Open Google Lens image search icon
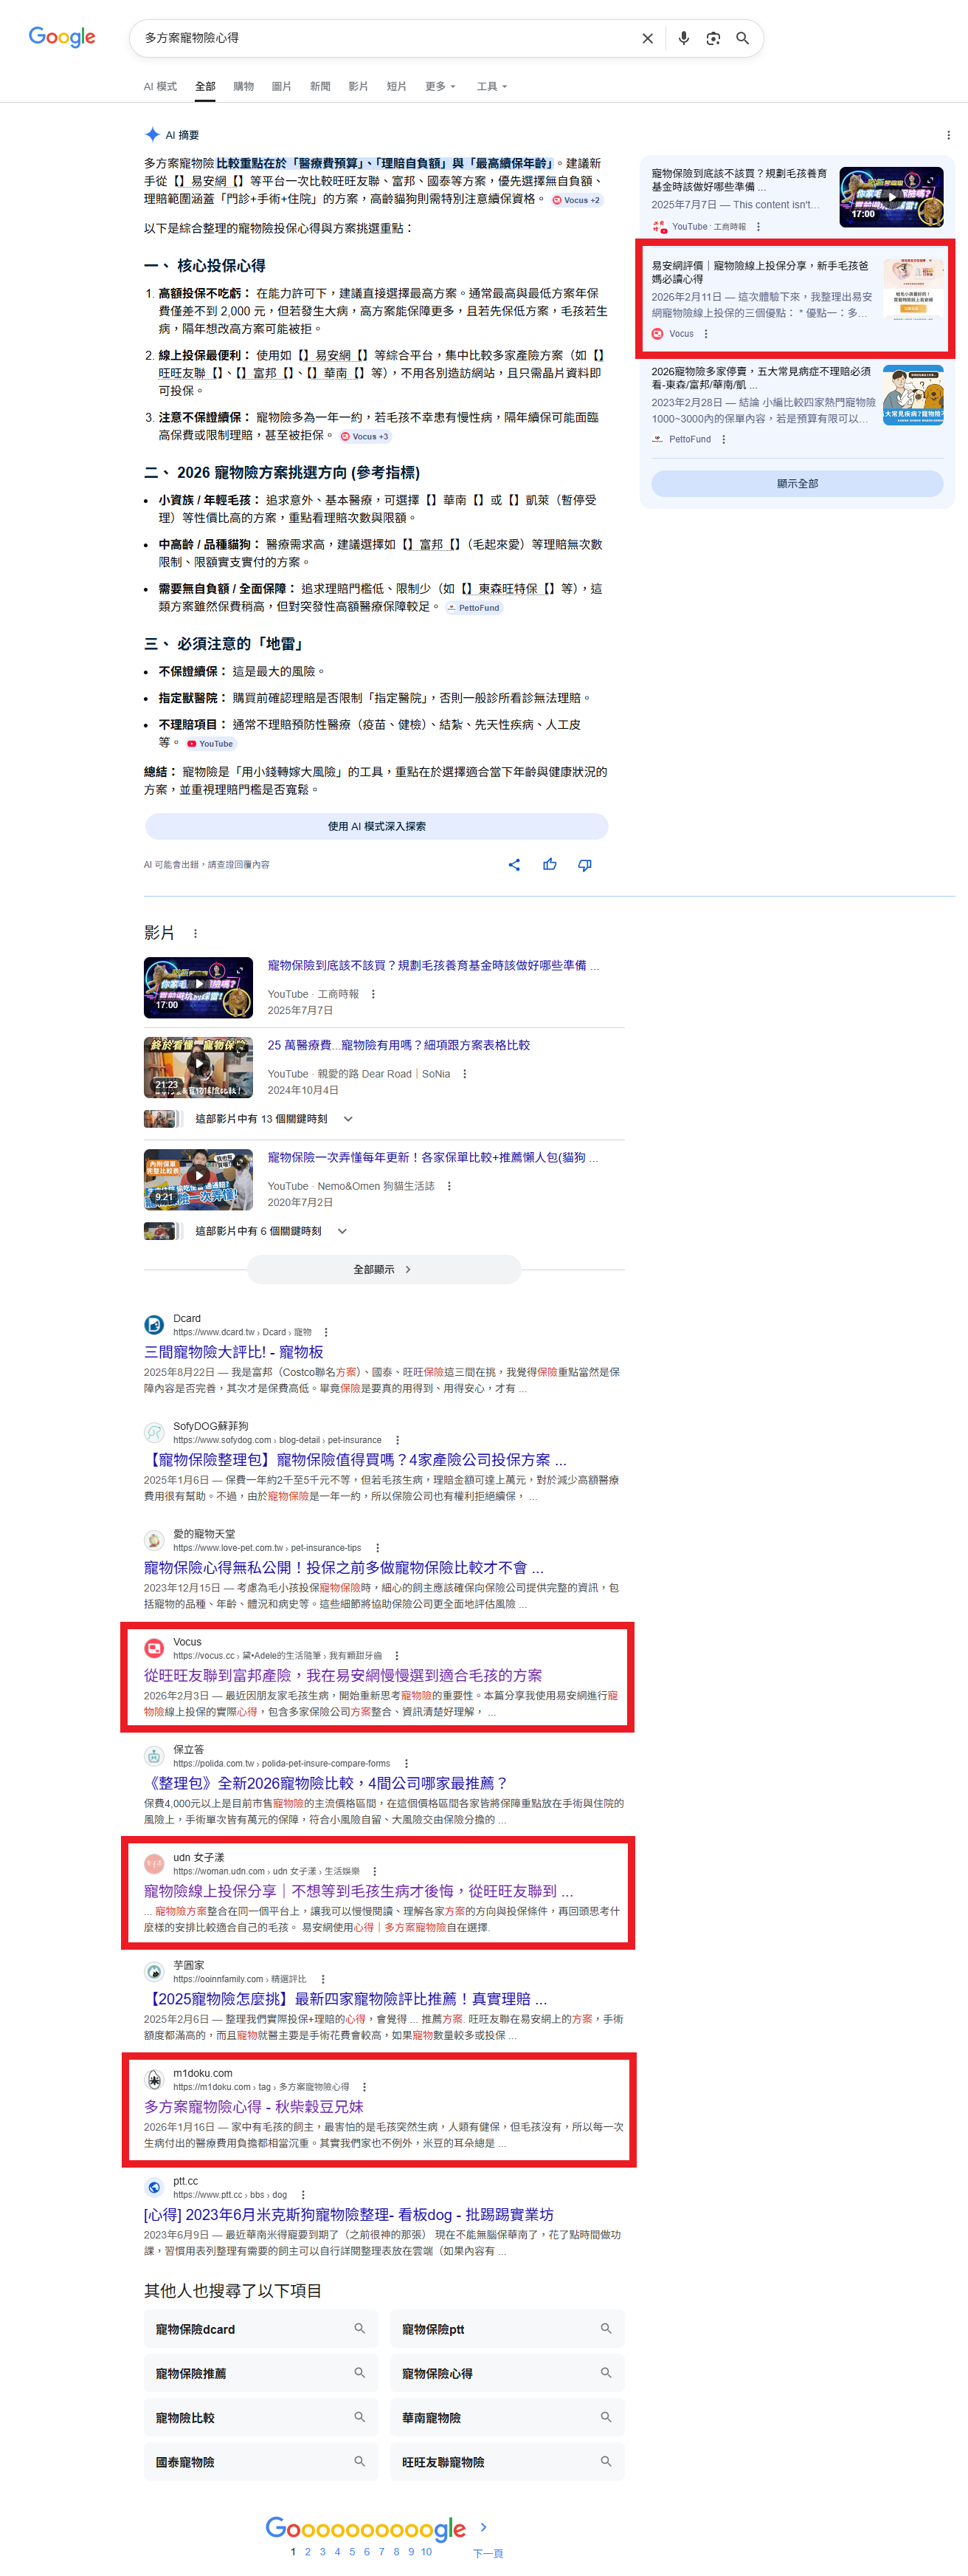Viewport: 968px width, 2576px height. pos(712,38)
